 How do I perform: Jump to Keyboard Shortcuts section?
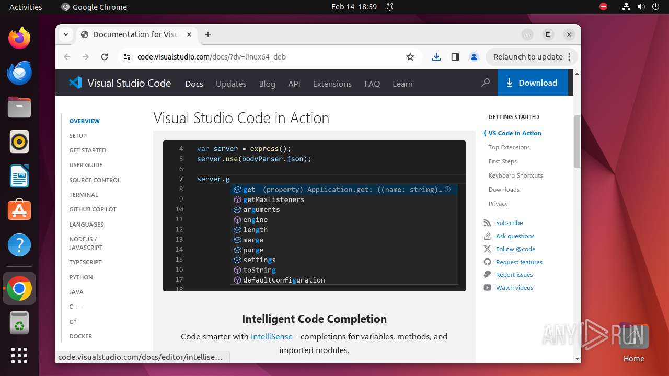pos(515,175)
